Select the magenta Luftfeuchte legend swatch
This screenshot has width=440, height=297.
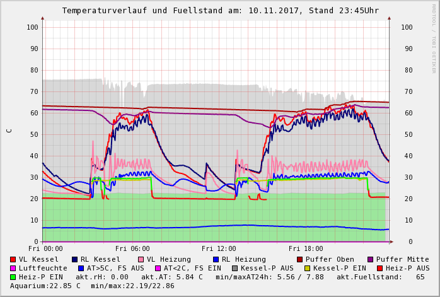pyautogui.click(x=13, y=268)
